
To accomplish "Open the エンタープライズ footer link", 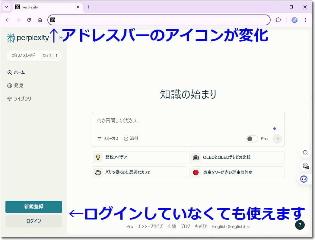I will click(150, 226).
